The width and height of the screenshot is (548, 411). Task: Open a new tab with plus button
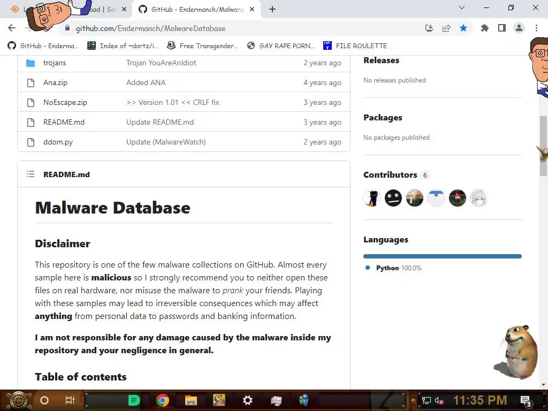click(x=272, y=10)
